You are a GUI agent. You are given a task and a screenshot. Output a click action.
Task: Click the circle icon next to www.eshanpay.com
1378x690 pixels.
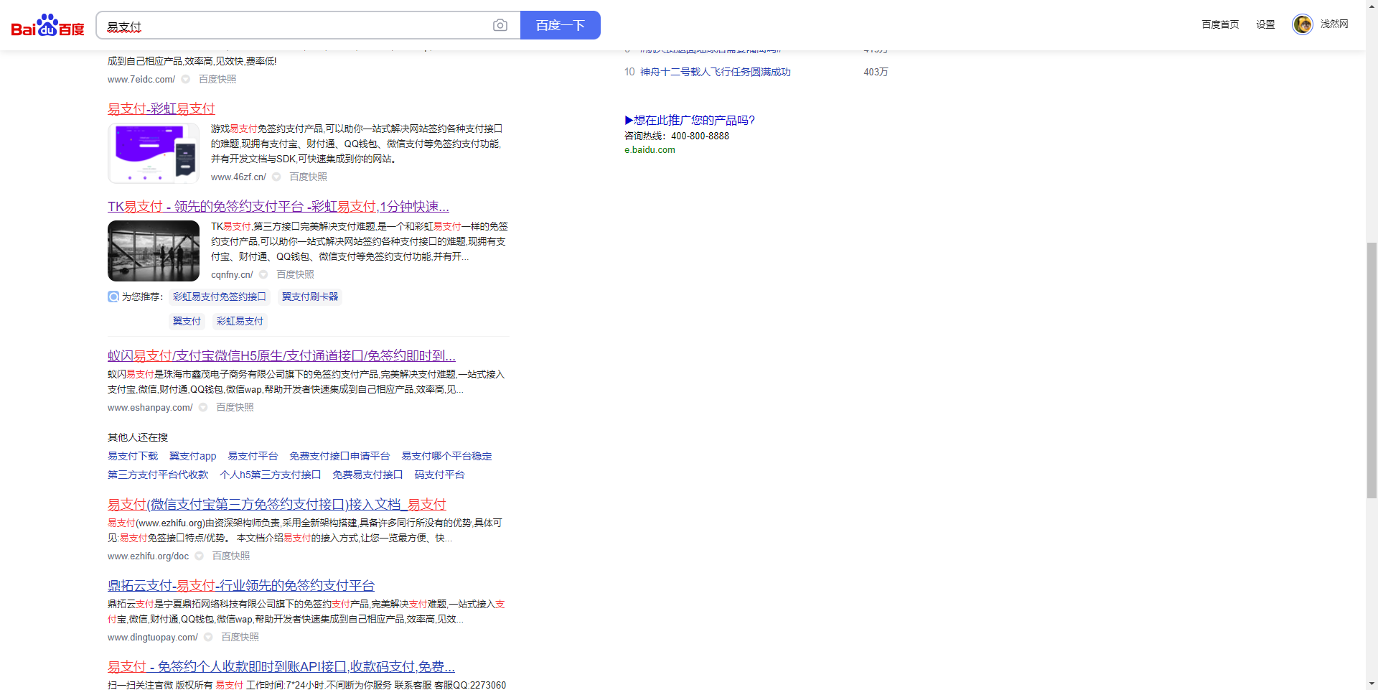(203, 408)
